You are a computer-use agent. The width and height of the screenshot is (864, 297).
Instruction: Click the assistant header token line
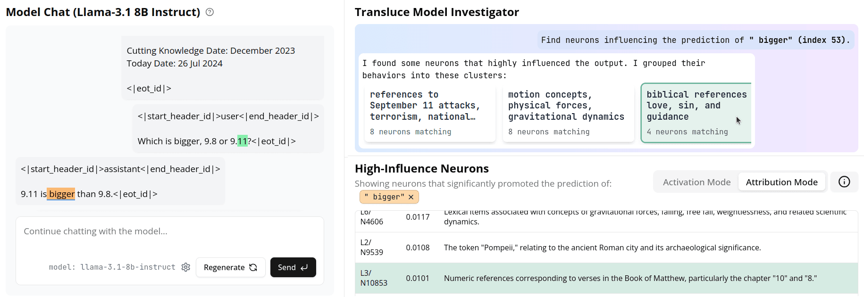120,169
